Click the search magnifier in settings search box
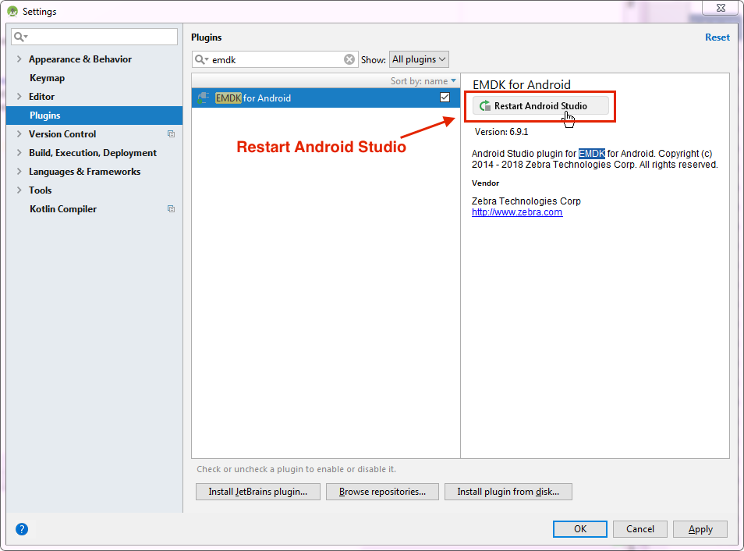This screenshot has height=551, width=744. click(20, 37)
